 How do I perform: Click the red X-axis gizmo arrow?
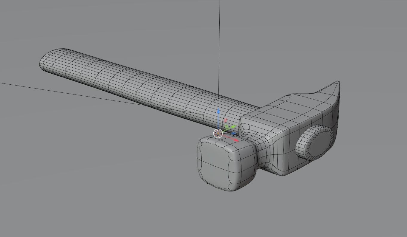coord(236,140)
